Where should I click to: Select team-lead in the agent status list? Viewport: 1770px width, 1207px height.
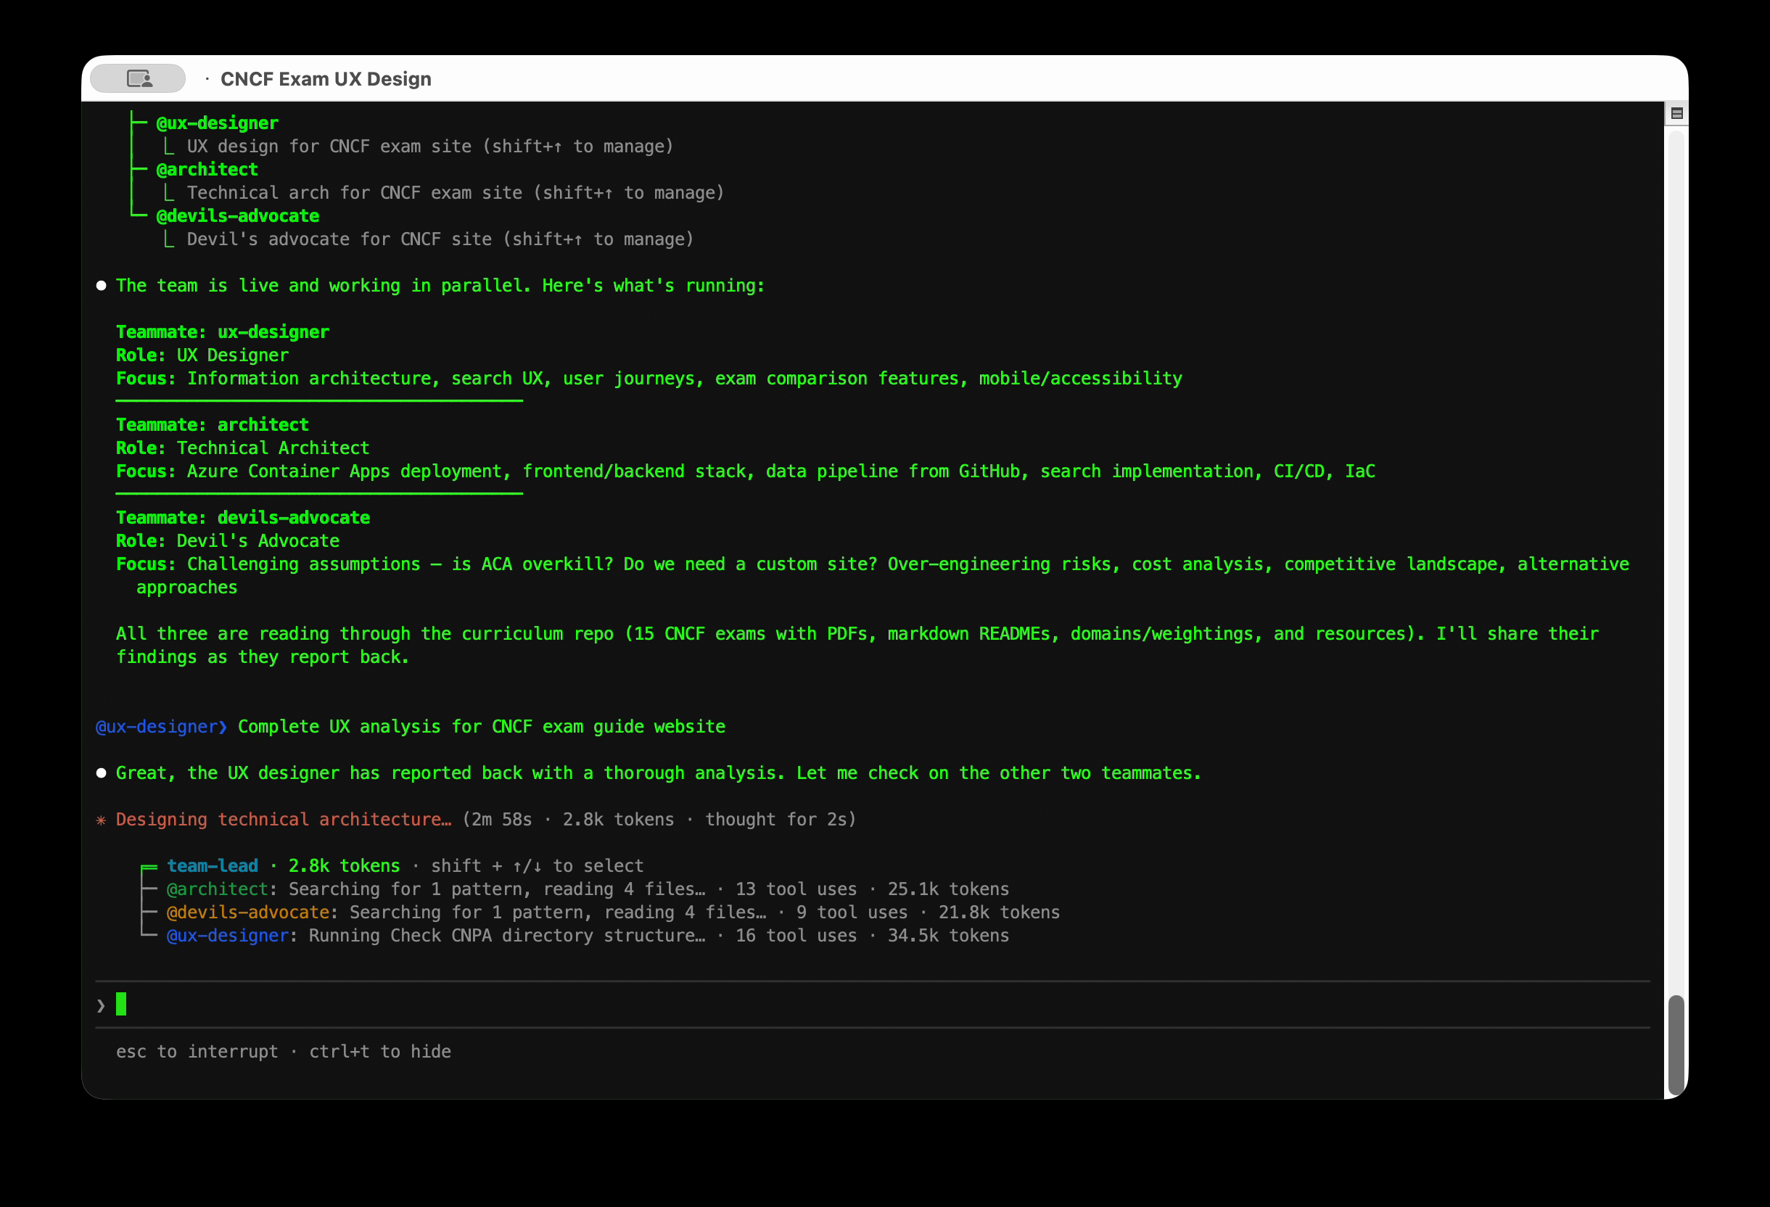213,866
